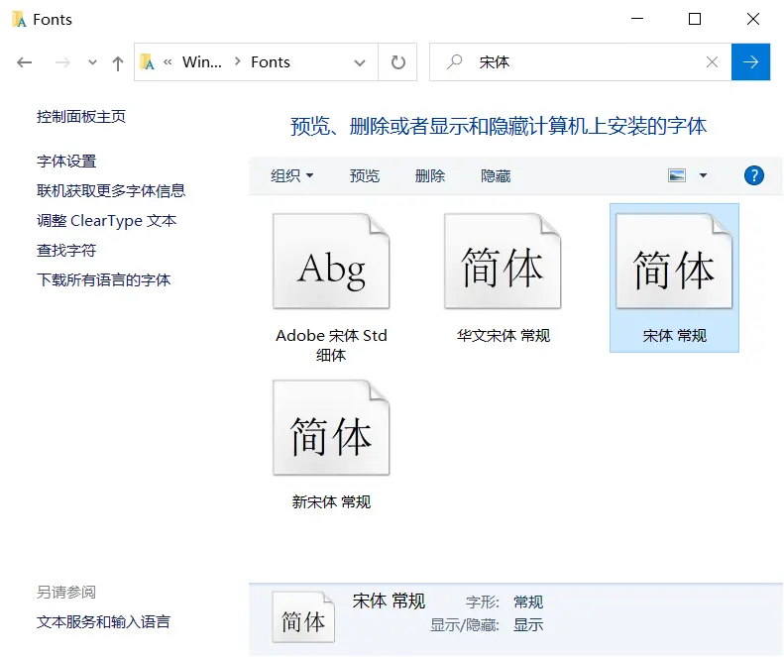Open the view options dropdown arrow
The height and width of the screenshot is (657, 784).
pos(703,175)
